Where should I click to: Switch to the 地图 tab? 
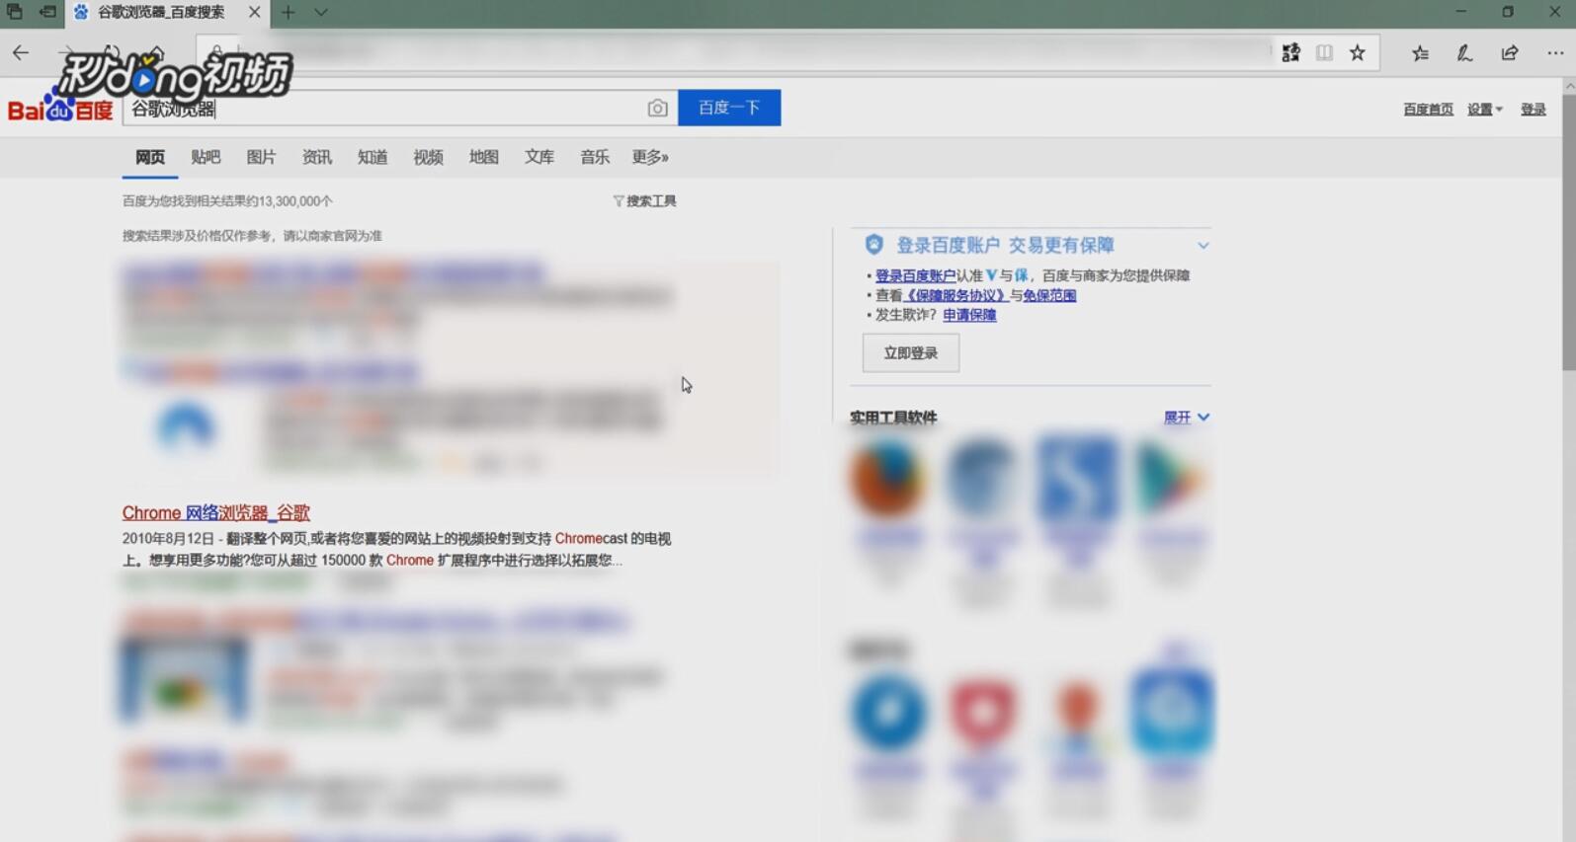click(483, 157)
